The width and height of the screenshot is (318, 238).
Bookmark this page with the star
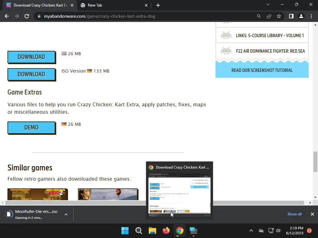tap(279, 16)
